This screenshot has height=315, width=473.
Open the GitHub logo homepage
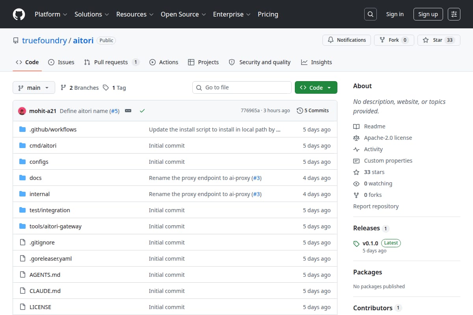[19, 14]
